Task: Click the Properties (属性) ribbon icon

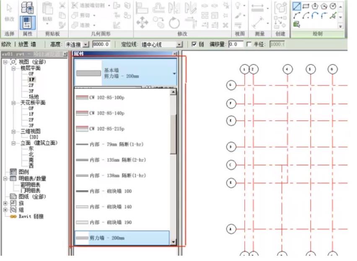Action: click(27, 22)
